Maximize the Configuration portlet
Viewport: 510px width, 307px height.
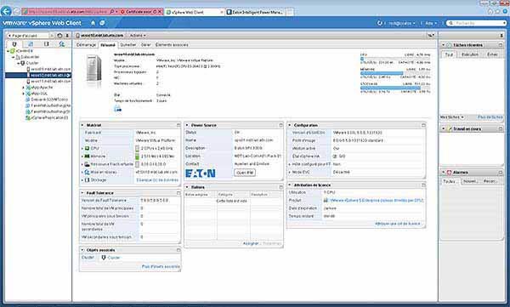pyautogui.click(x=423, y=125)
